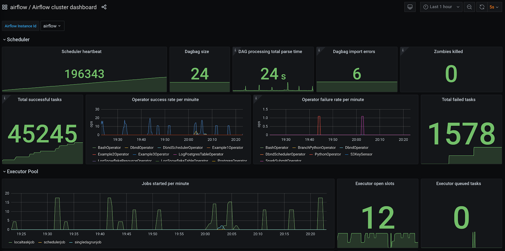Viewport: 505px width, 251px height.
Task: Open the airflow instance dropdown
Action: click(52, 26)
